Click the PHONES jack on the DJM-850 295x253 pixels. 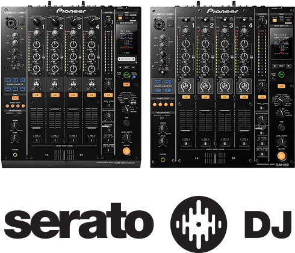tap(163, 160)
